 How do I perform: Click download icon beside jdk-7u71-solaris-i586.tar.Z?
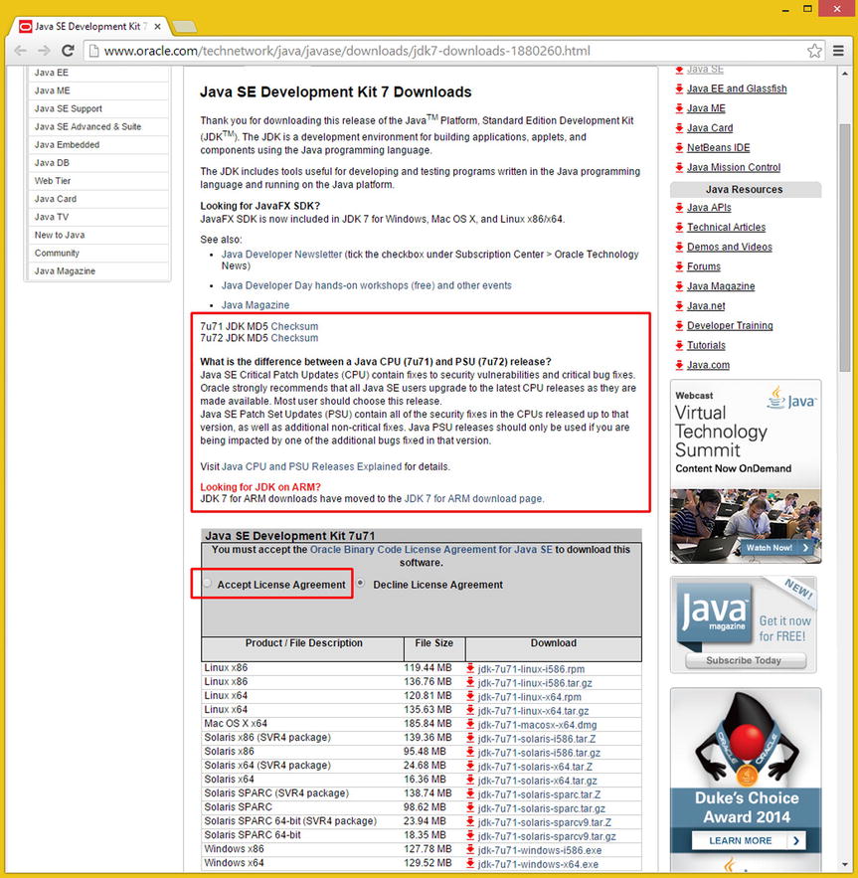click(x=470, y=739)
